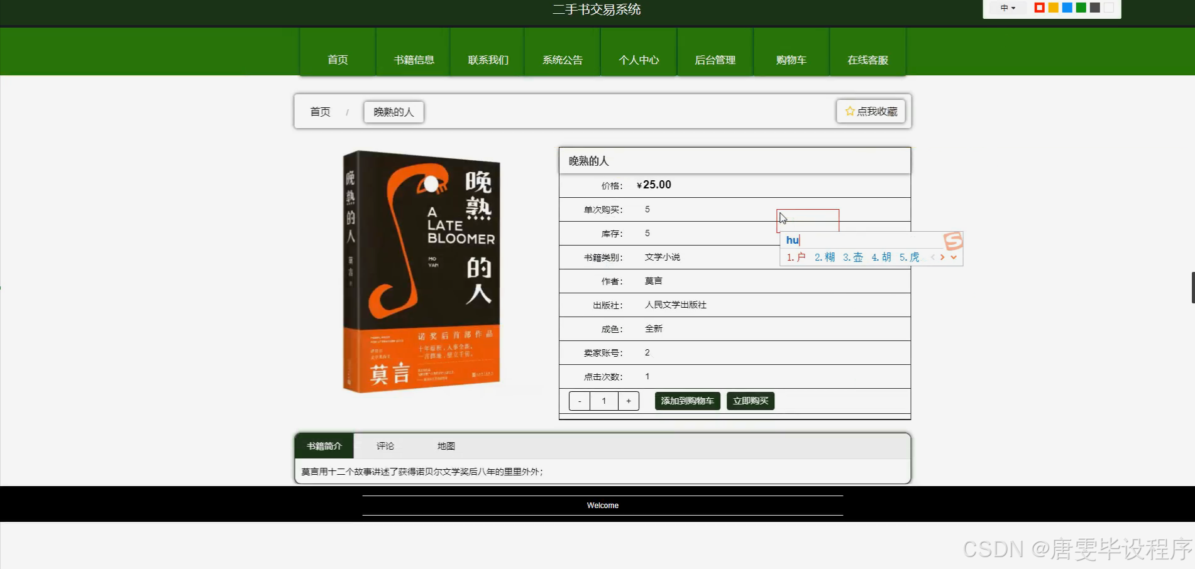1195x569 pixels.
Task: Choose IME candidate 4.胡
Action: point(881,257)
